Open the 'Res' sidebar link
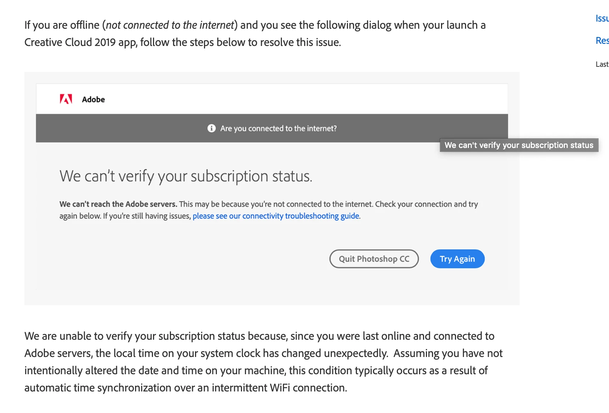609x413 pixels. tap(602, 41)
